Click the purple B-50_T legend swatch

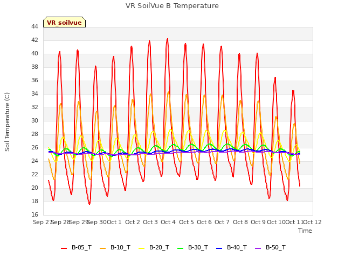pyautogui.click(x=258, y=248)
